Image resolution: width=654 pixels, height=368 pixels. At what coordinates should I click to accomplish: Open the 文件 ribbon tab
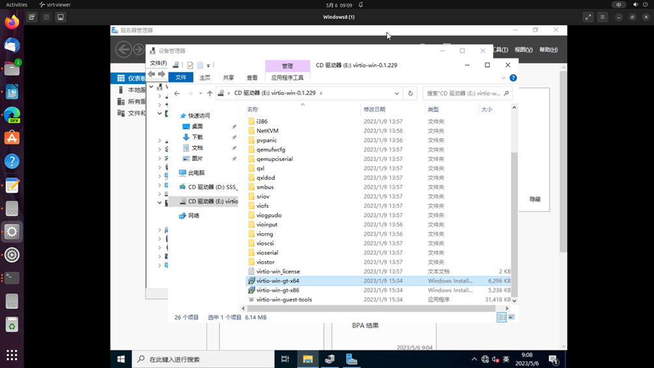(181, 78)
